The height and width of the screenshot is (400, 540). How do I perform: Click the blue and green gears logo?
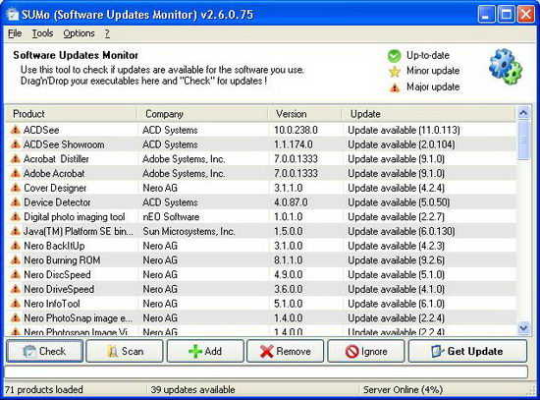(506, 67)
